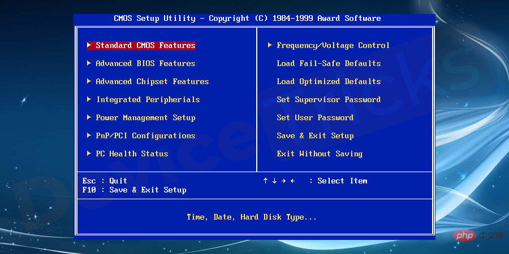Click the triangle beside Frequency/Voltage Control
This screenshot has width=509, height=254.
270,45
